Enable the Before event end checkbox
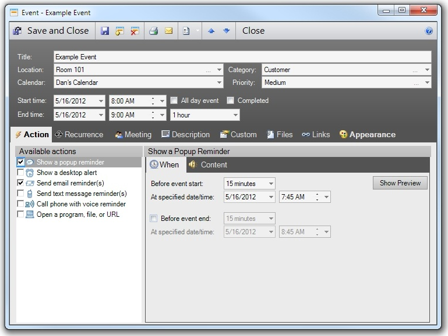This screenshot has width=448, height=336. 154,219
